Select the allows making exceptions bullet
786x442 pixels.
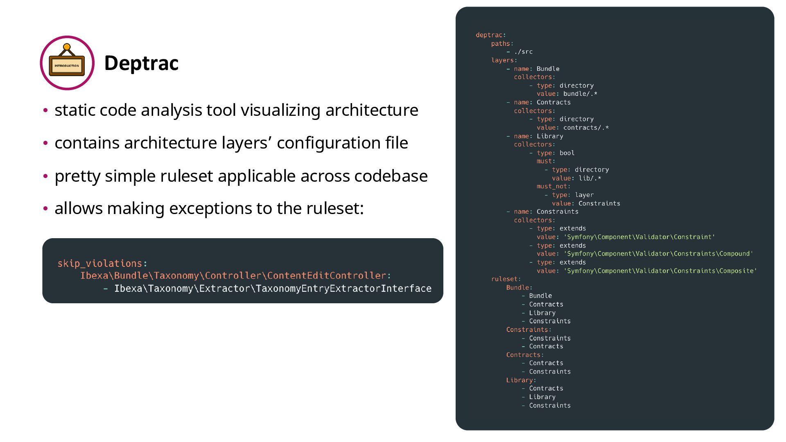point(209,208)
